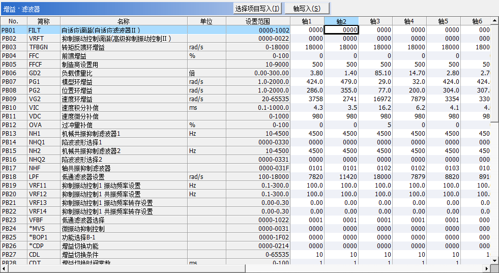The width and height of the screenshot is (499, 273).
Task: Click the 名称 column header
Action: (124, 21)
